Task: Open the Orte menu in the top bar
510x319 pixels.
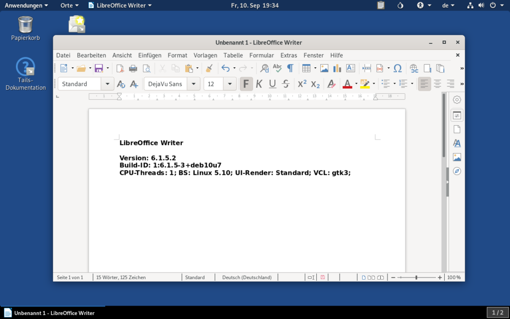Action: pos(69,5)
